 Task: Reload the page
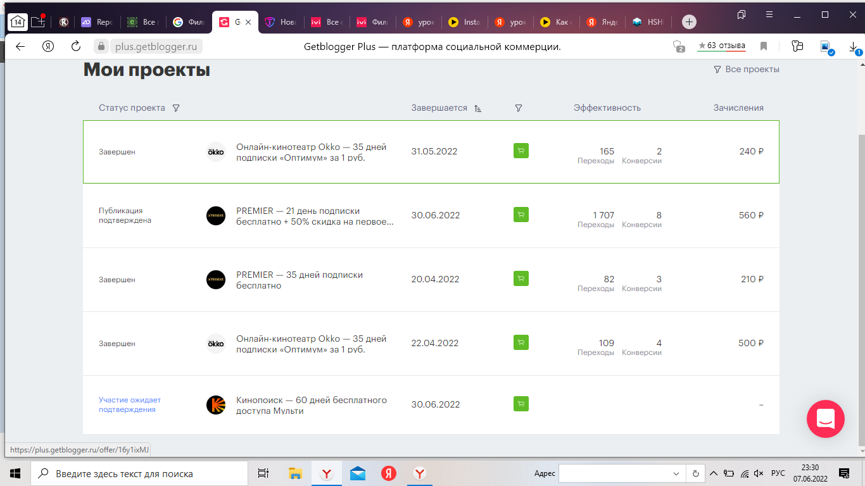tap(76, 46)
